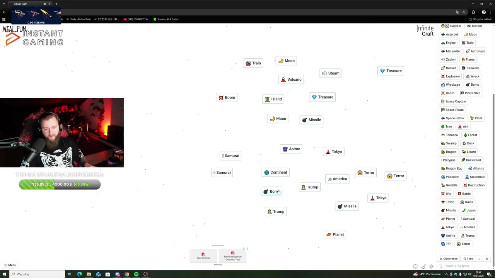This screenshot has height=278, width=495.
Task: Choose Platypus in the sidebar list
Action: (x=448, y=160)
